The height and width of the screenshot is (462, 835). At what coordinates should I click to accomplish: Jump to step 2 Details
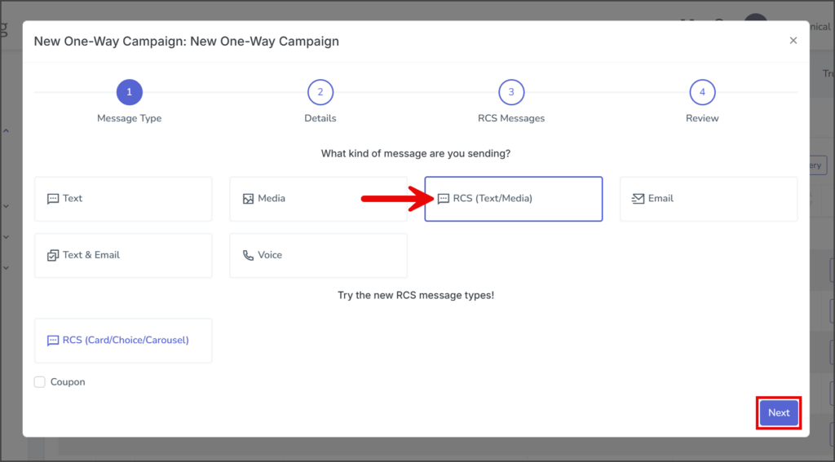(x=320, y=92)
